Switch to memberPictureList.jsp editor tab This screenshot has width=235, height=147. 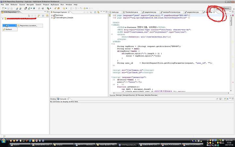[x=171, y=12]
